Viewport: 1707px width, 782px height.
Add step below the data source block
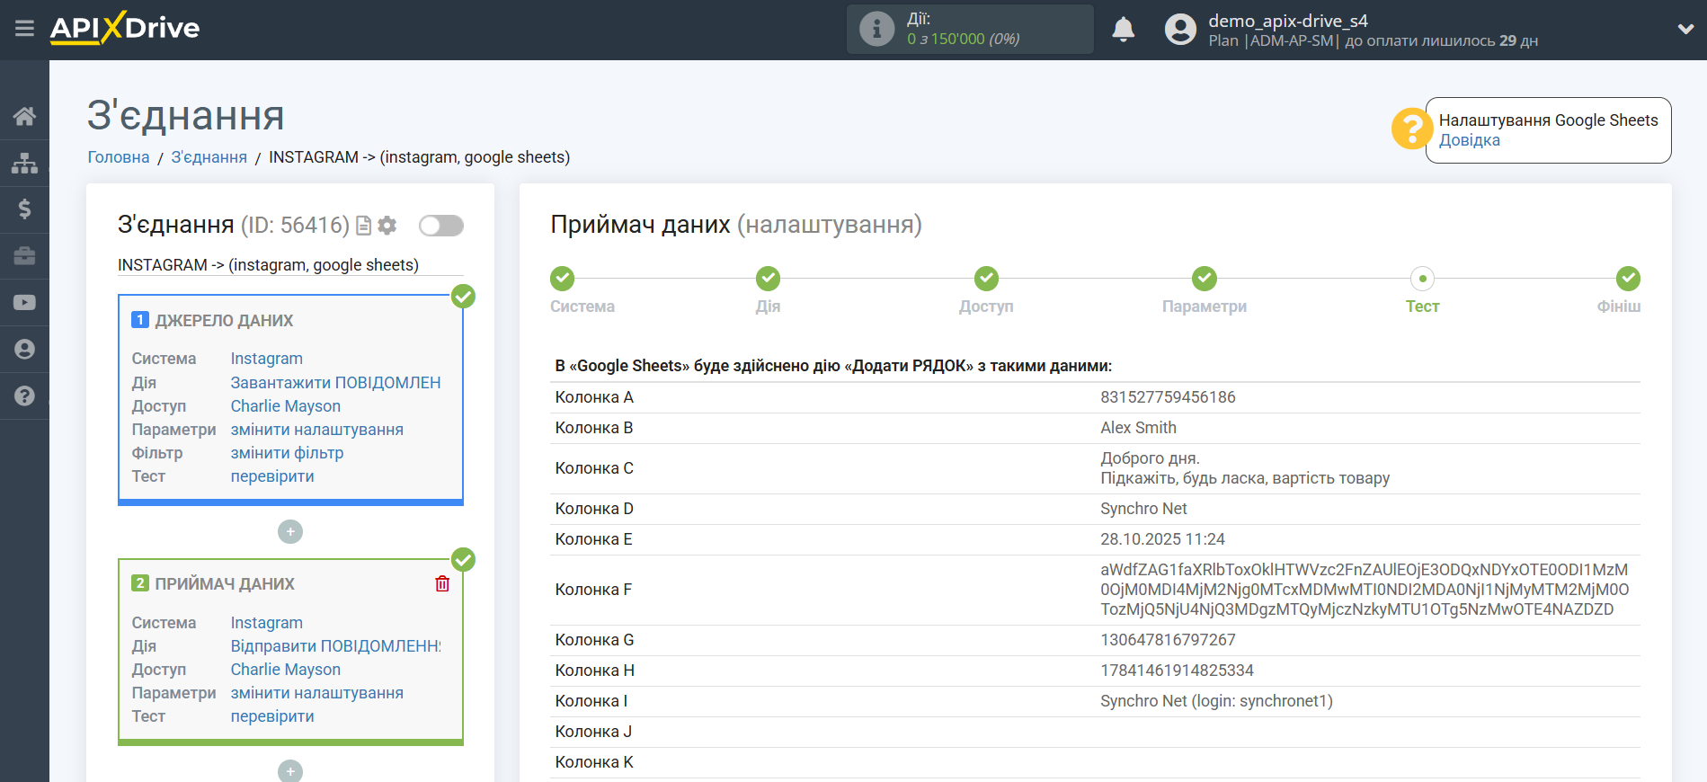point(290,532)
